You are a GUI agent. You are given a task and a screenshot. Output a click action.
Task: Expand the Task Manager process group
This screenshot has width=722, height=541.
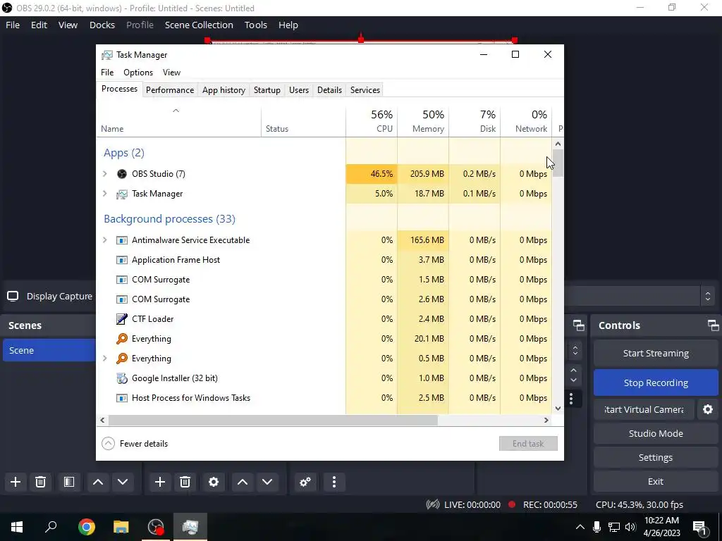click(104, 194)
